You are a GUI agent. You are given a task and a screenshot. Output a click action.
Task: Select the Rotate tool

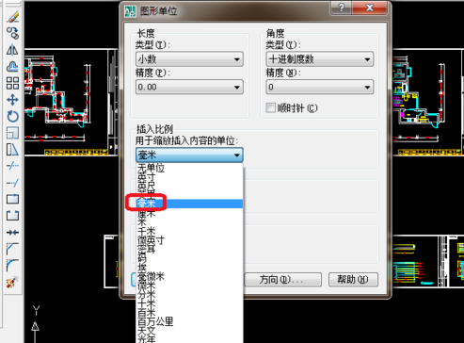(x=12, y=117)
